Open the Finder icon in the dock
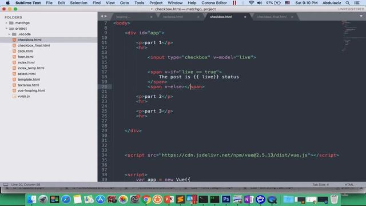Screen dimensions: 366x206 point(32,199)
